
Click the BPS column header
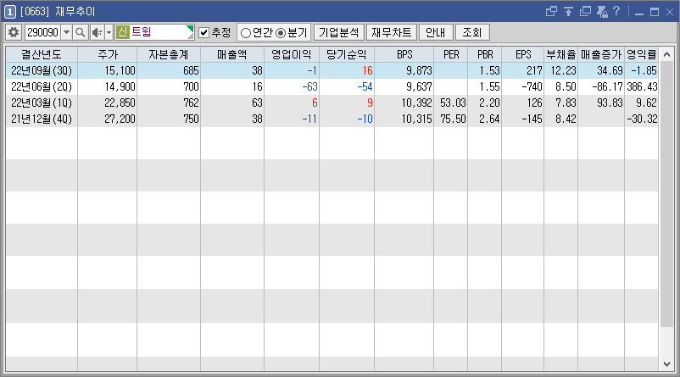click(x=404, y=54)
